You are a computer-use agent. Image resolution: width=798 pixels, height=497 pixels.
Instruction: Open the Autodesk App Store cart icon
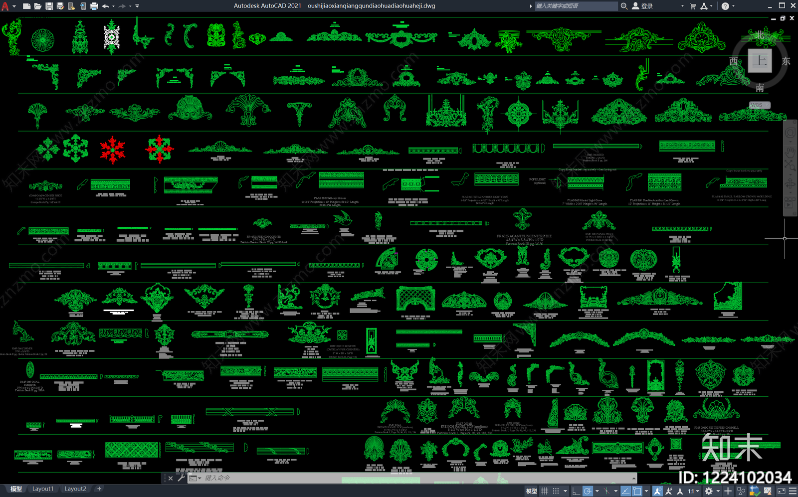pos(693,6)
